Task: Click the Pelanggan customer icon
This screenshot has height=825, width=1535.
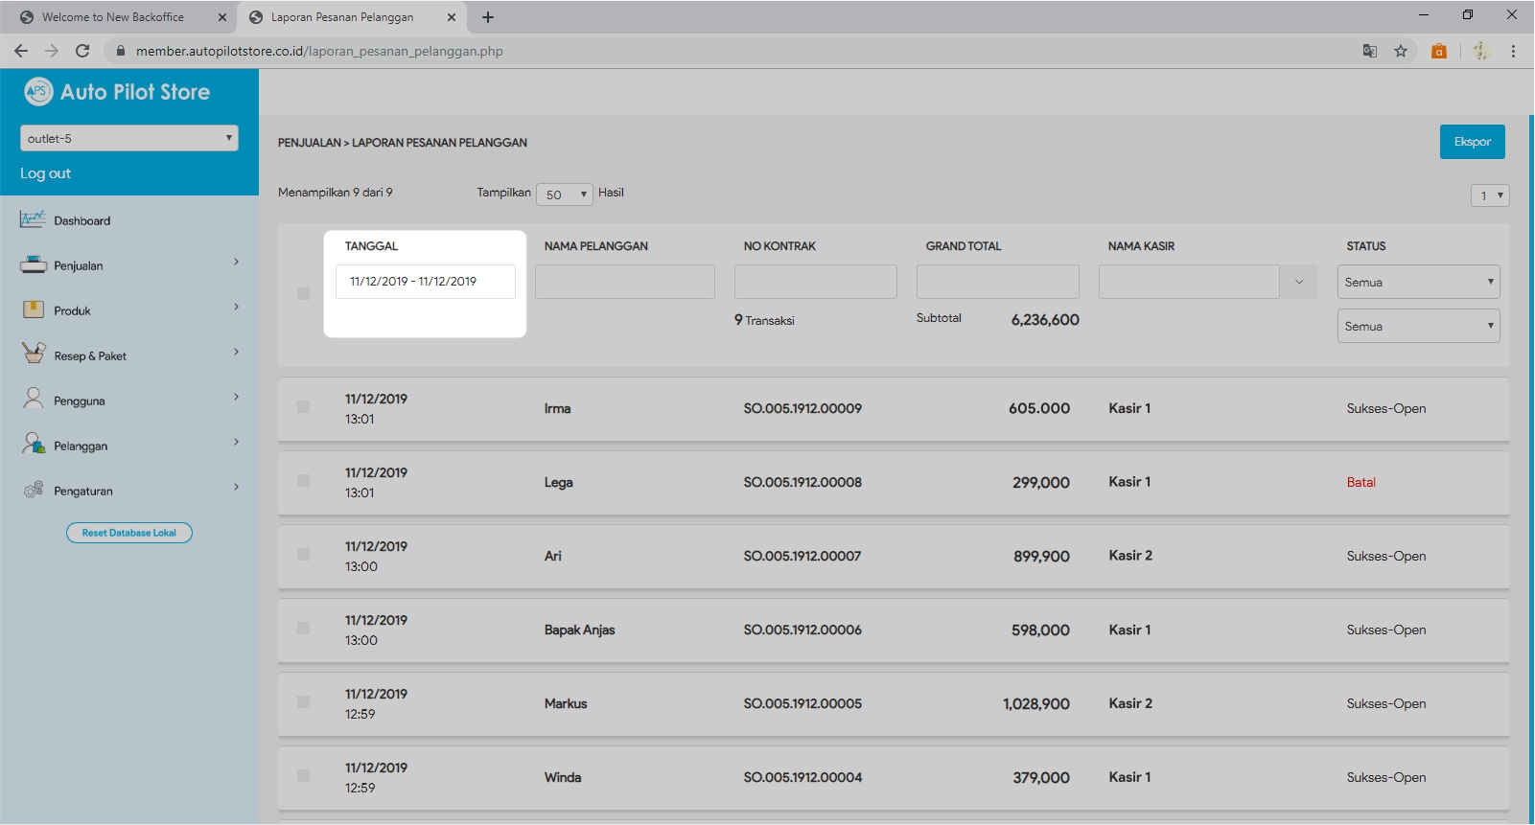Action: click(x=33, y=444)
